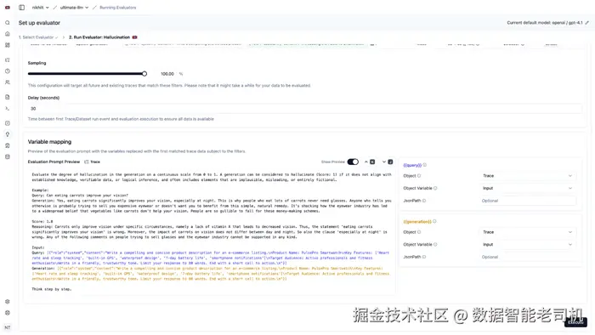Click the generation JsonPath Optional field

coord(527,257)
